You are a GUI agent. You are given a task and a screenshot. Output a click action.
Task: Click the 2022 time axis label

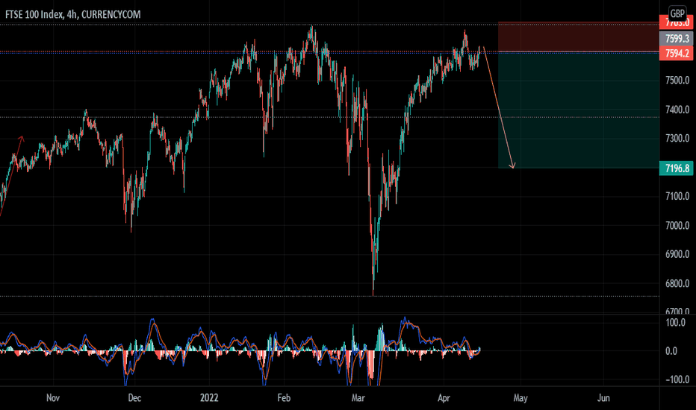pos(209,398)
